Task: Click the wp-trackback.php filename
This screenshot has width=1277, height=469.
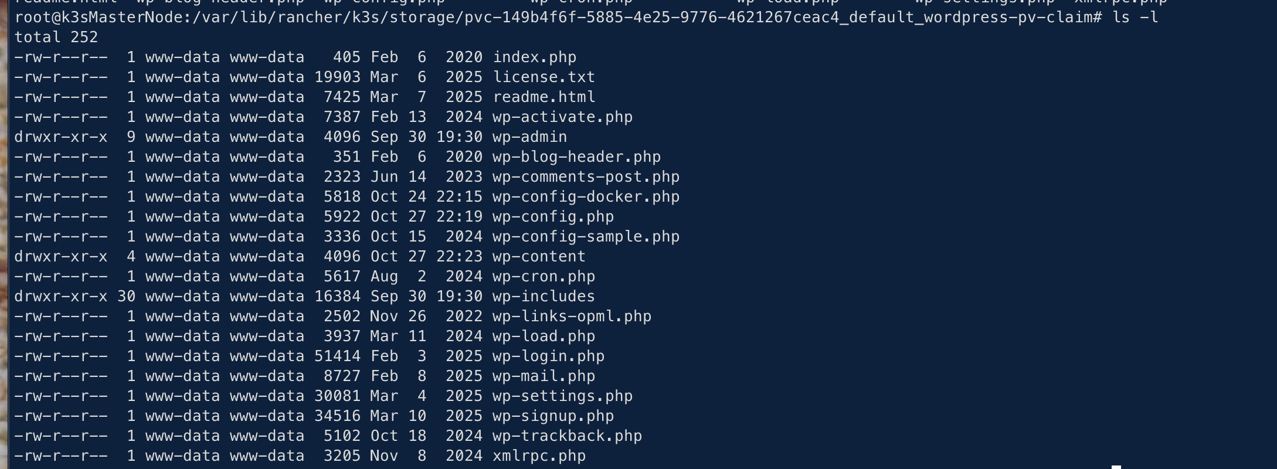Action: [567, 436]
